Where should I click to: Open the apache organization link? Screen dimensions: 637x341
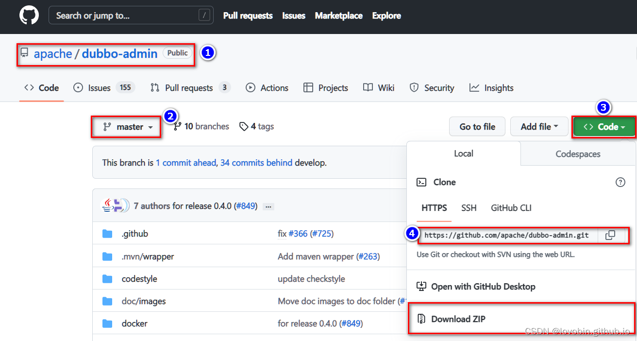click(53, 53)
